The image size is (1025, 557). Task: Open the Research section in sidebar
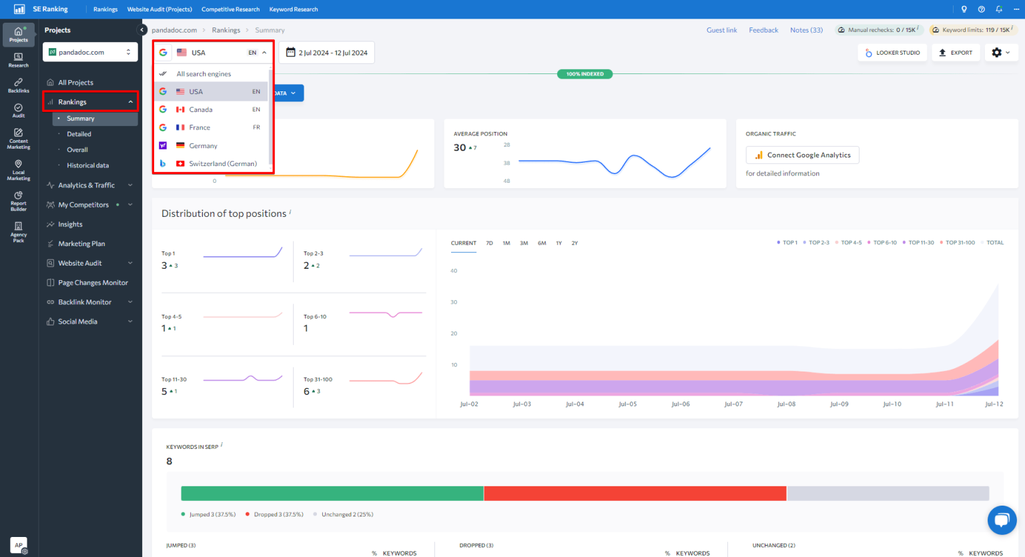point(18,60)
